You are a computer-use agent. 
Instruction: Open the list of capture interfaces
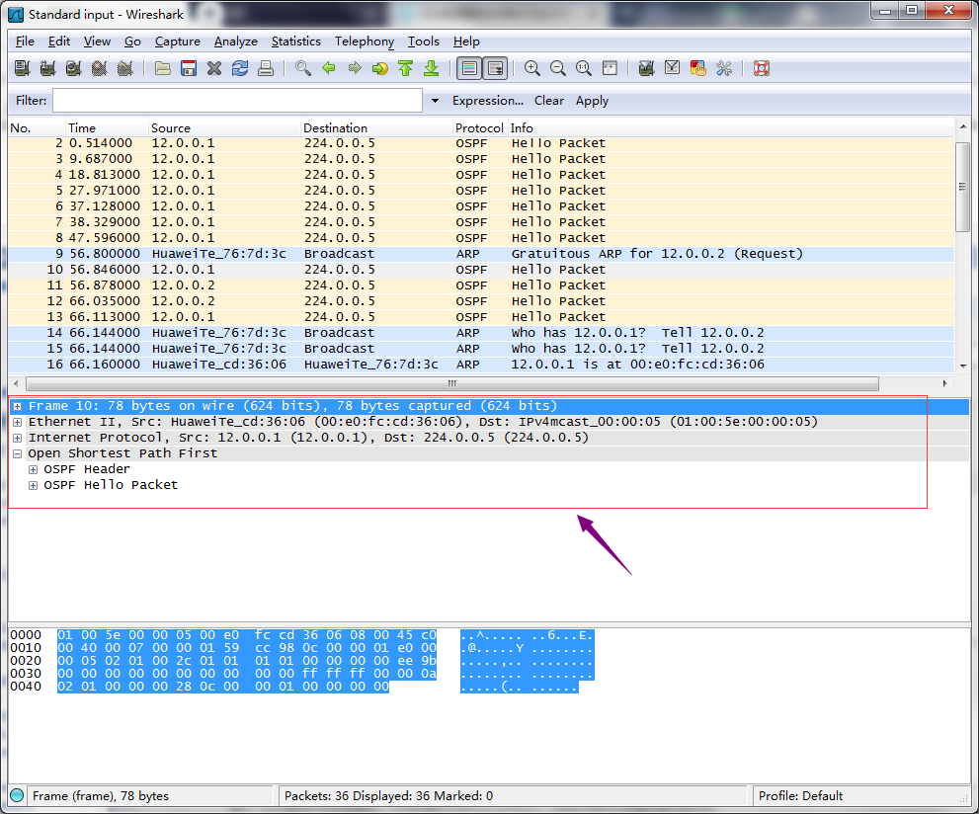click(x=23, y=68)
